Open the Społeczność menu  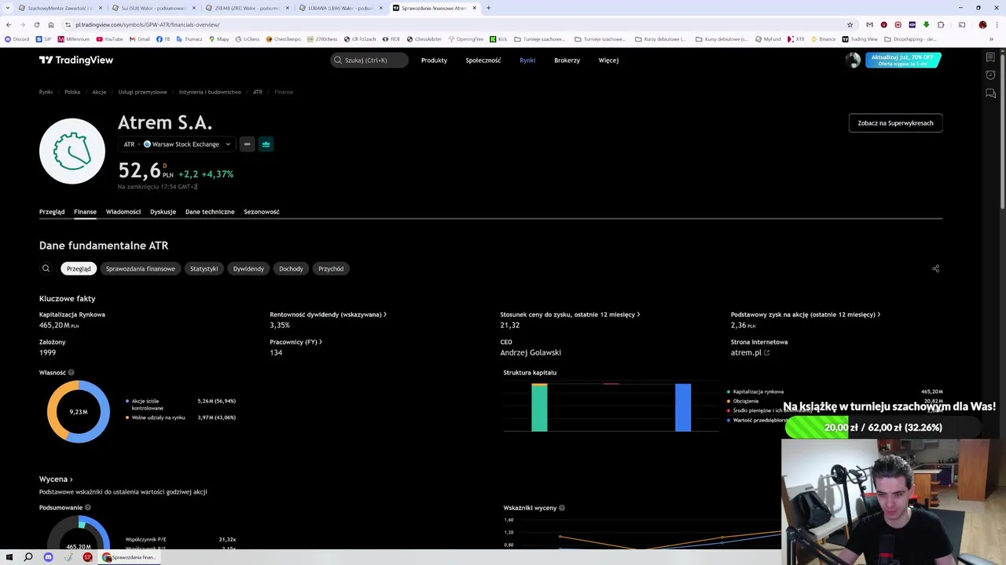click(483, 60)
